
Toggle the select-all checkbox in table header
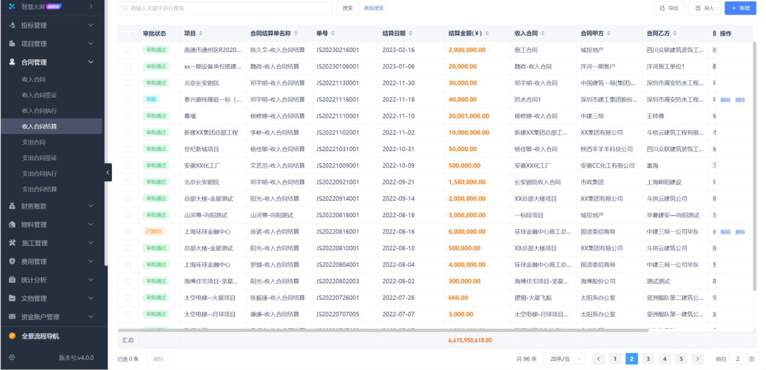tap(128, 34)
